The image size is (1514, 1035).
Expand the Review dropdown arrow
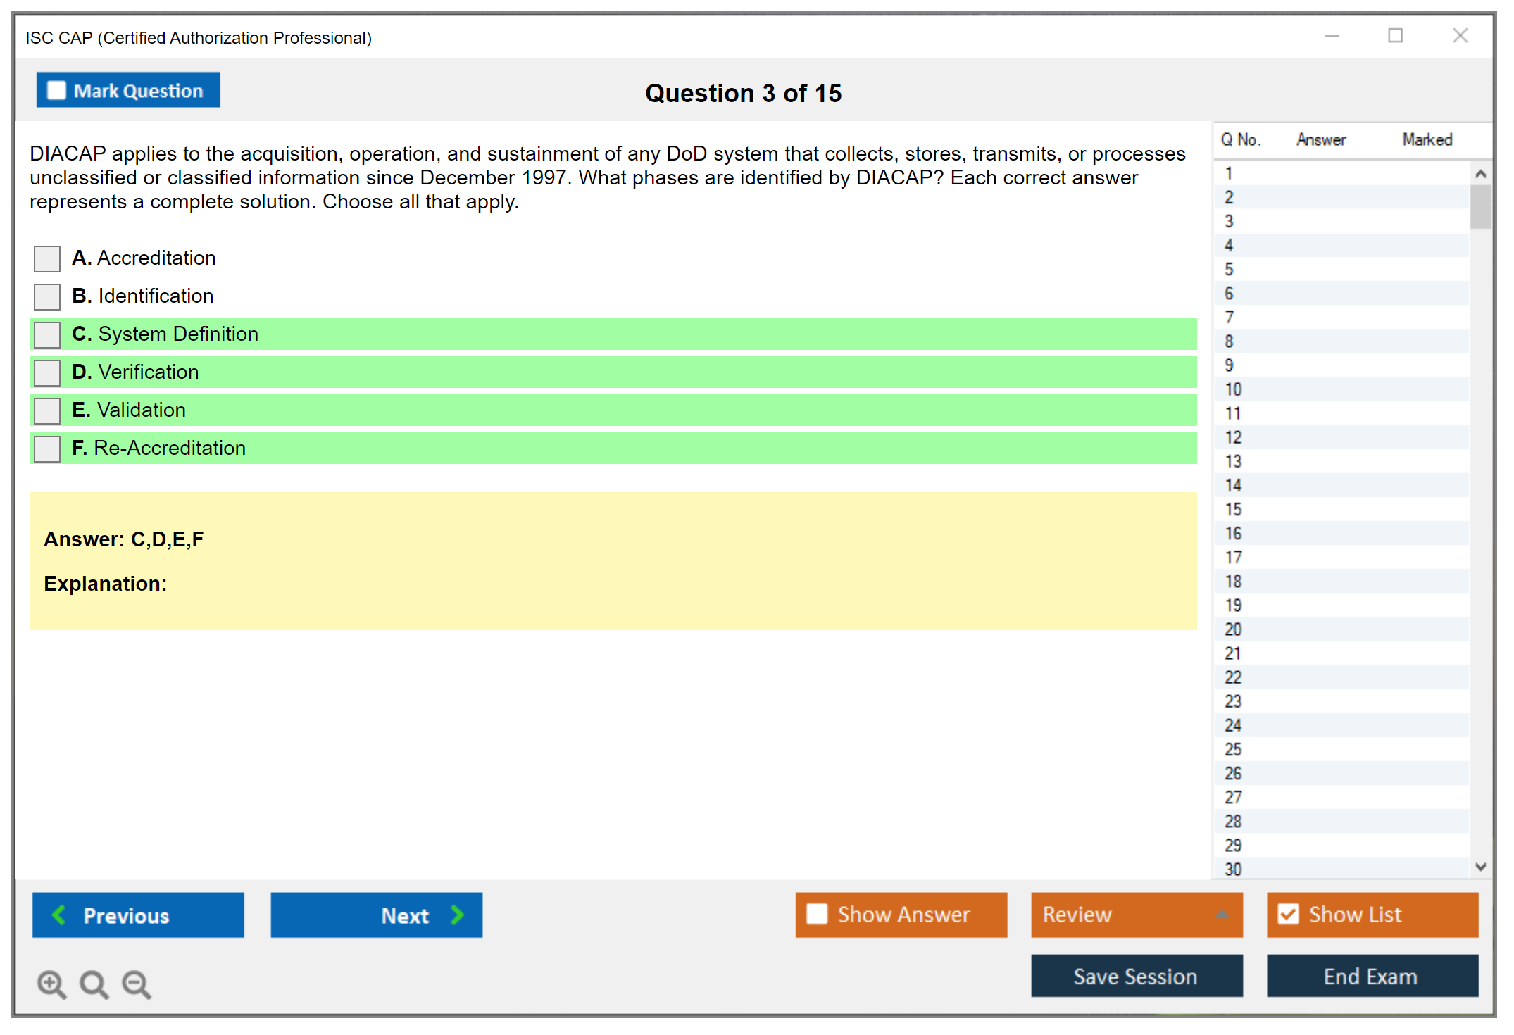[x=1222, y=915]
